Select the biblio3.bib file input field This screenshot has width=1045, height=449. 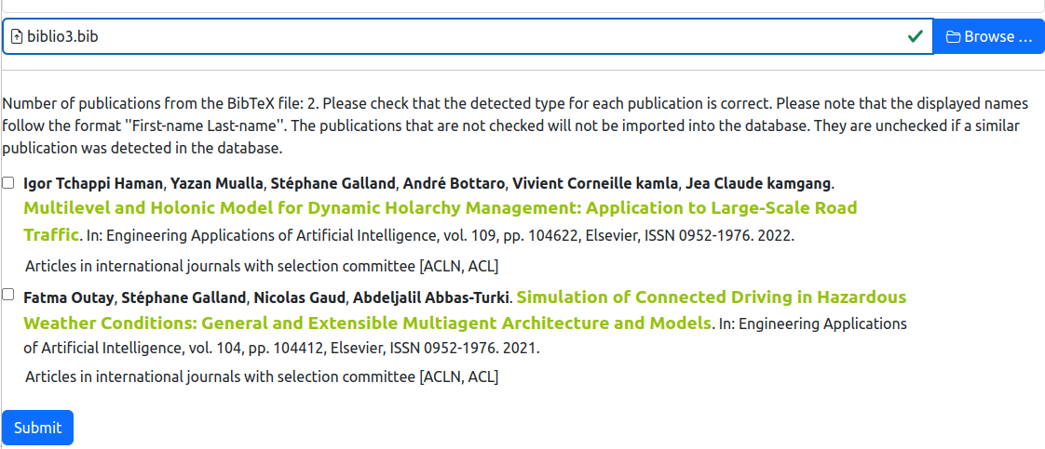(468, 36)
